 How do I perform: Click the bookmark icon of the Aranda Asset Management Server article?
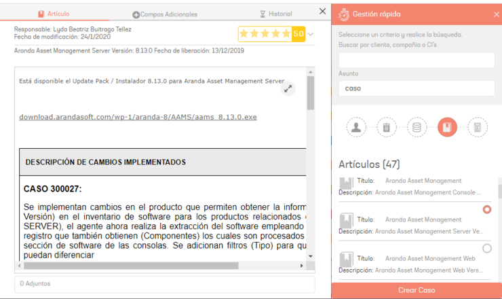click(x=346, y=221)
